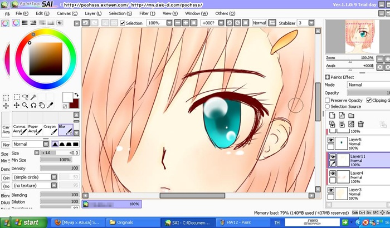Image resolution: width=390 pixels, height=228 pixels.
Task: Click the dark red background color swatch
Action: (75, 105)
